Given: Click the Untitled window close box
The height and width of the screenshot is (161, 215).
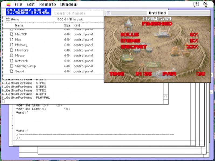Looking at the screenshot, I should click(x=108, y=13).
